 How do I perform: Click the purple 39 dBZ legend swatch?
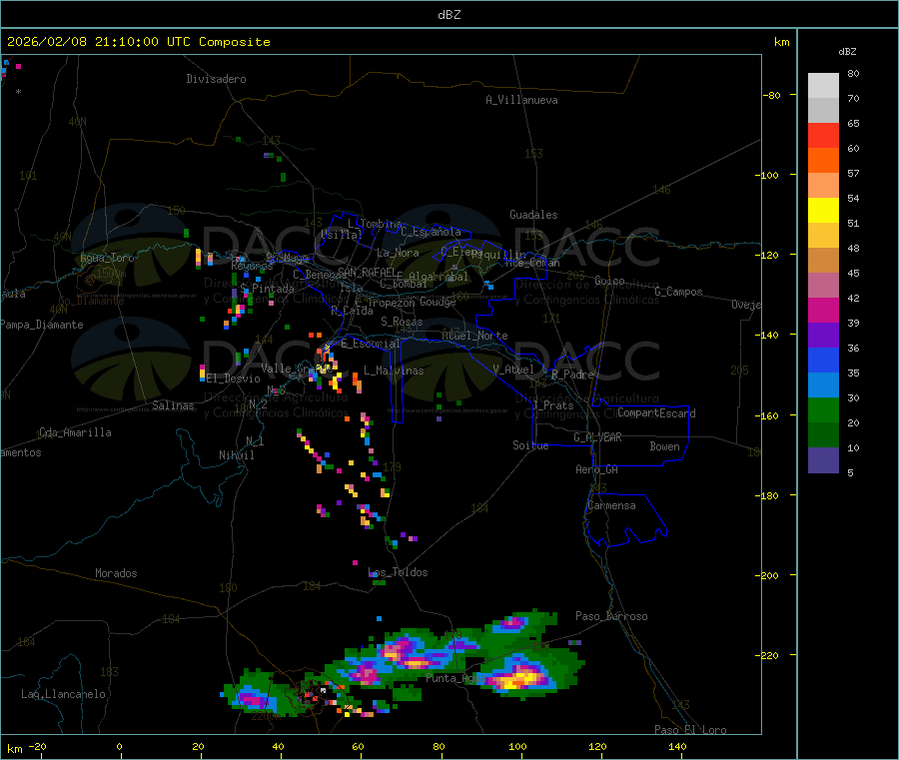(x=823, y=336)
